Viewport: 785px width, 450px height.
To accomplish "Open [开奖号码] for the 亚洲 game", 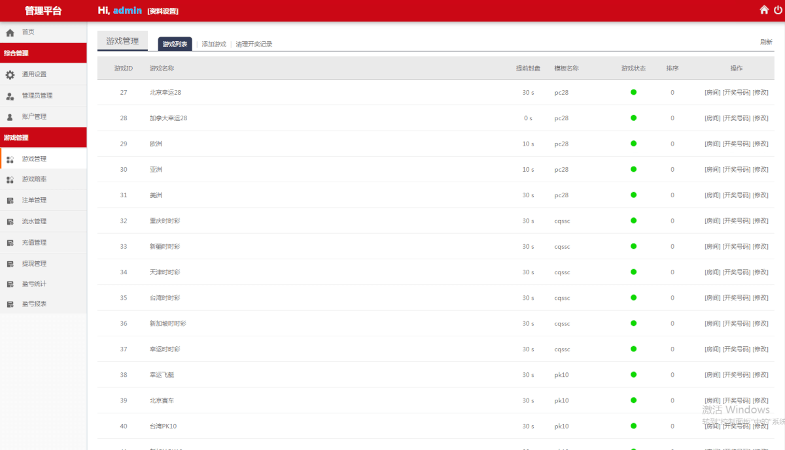I will 736,169.
